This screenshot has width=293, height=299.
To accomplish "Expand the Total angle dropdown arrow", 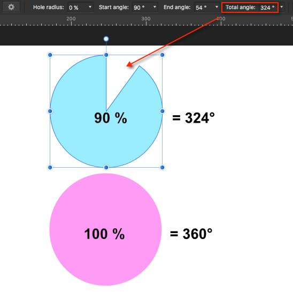I will point(281,7).
